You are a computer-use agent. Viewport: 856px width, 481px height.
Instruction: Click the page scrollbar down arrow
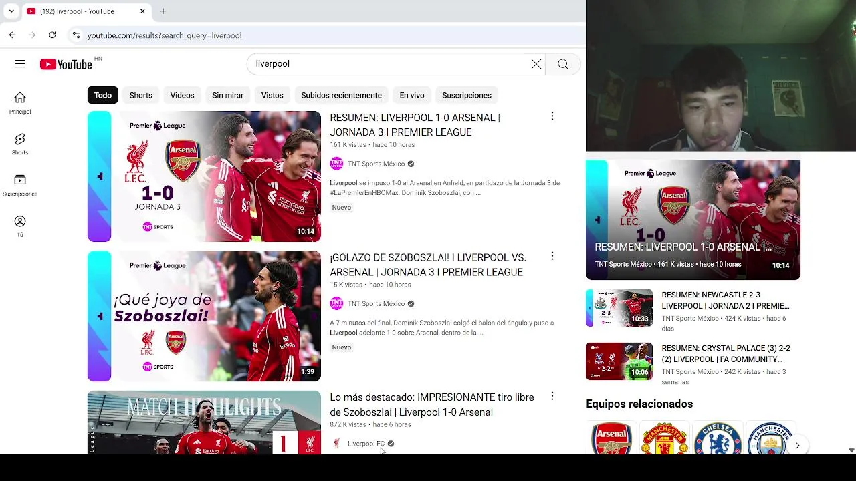(851, 450)
